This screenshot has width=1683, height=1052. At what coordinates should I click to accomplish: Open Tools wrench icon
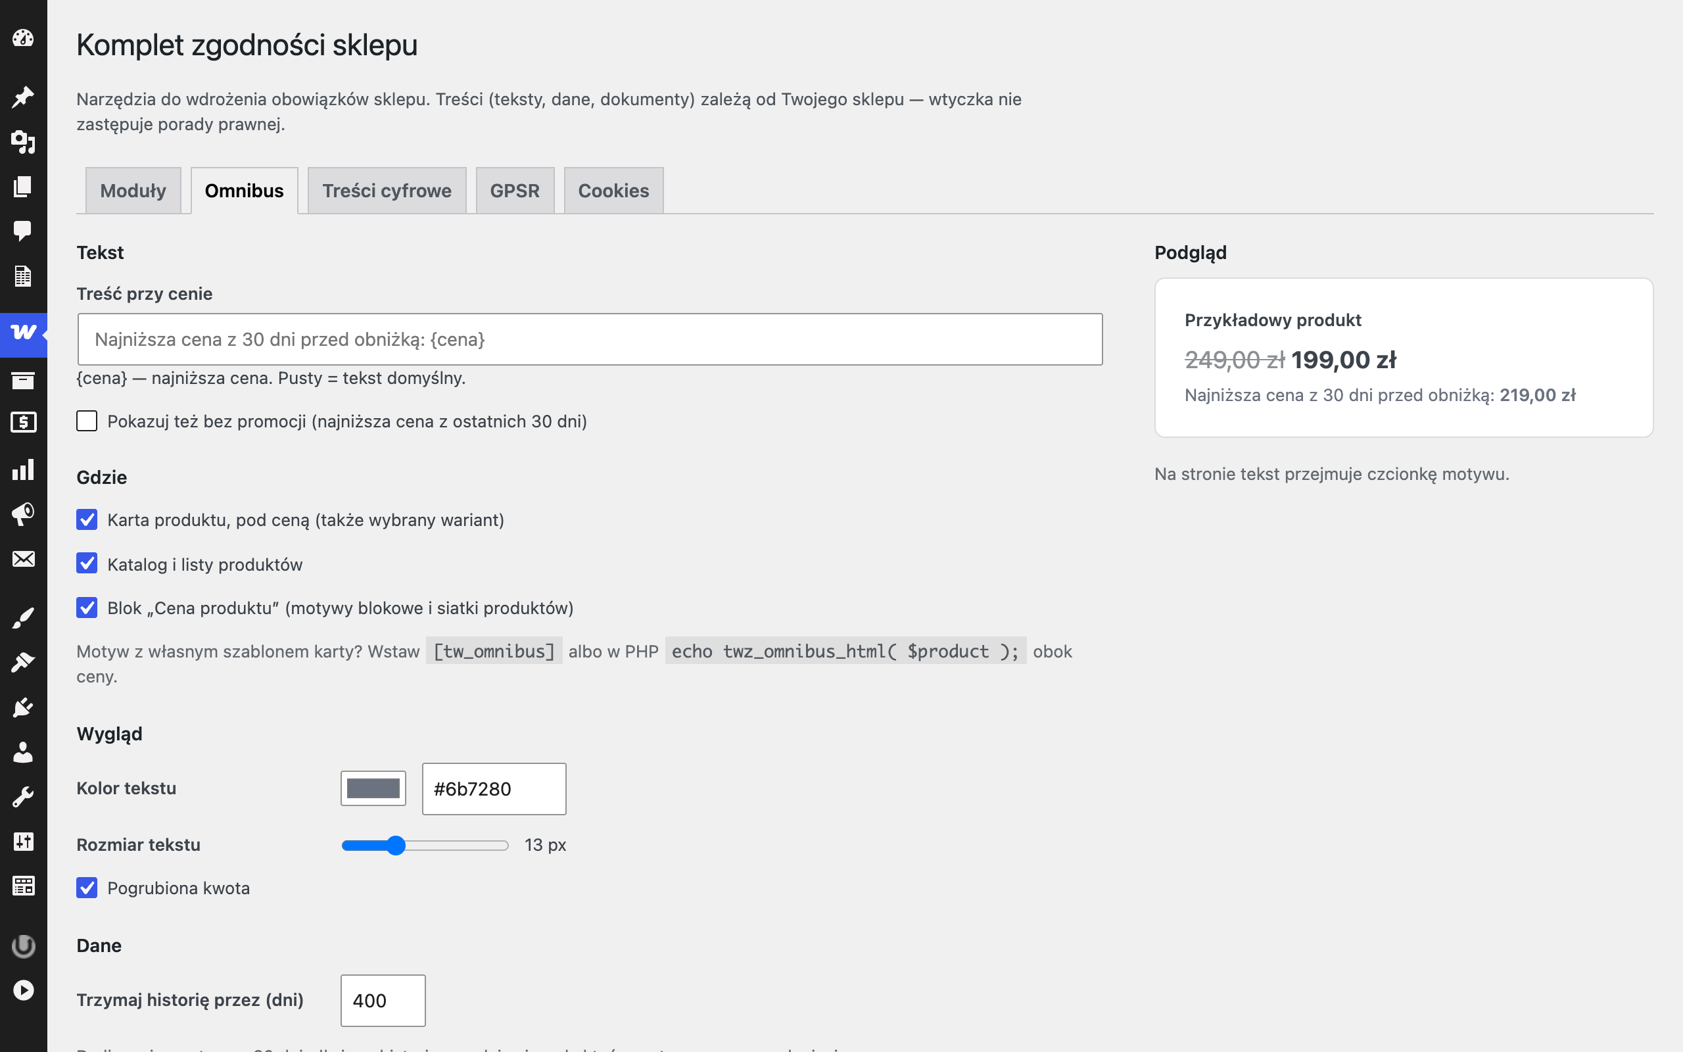coord(23,797)
